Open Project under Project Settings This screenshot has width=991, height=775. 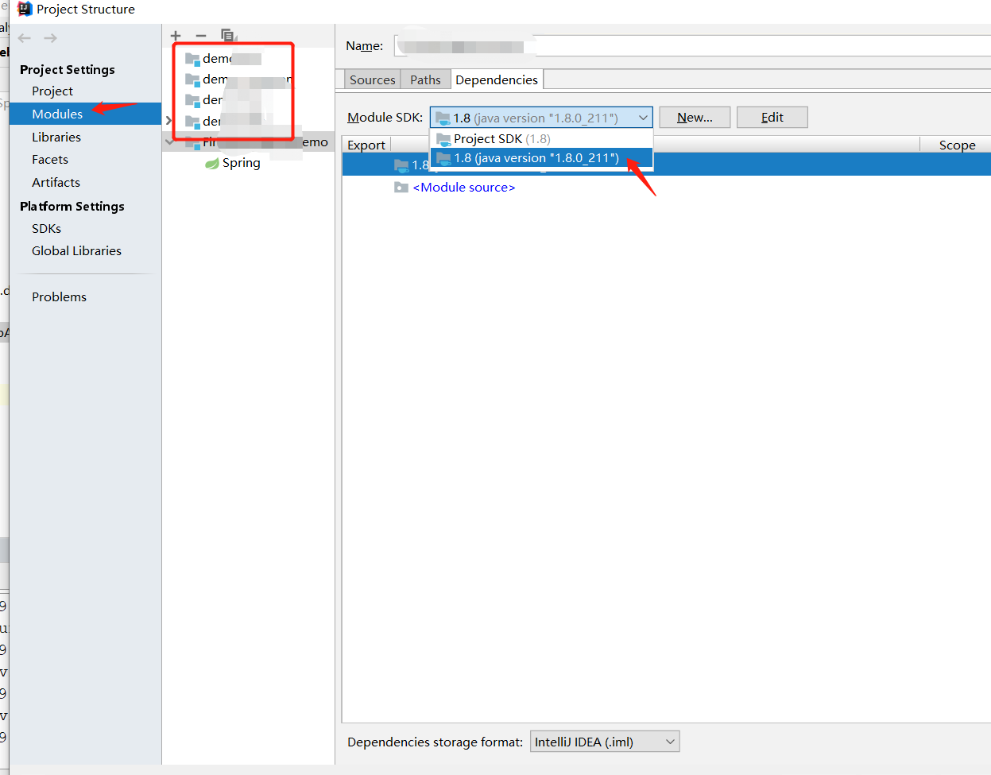[52, 91]
